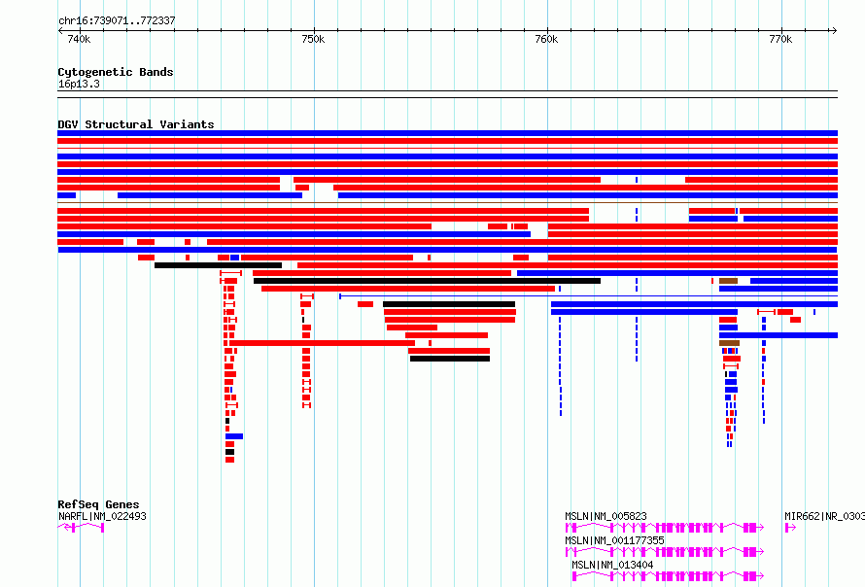
Task: Click the 16p13.3 band label
Action: pos(79,84)
